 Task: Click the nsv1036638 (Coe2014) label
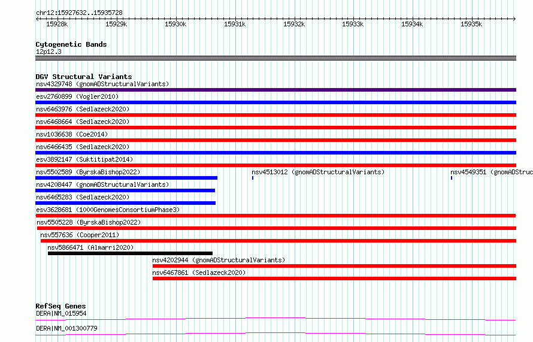coord(72,134)
